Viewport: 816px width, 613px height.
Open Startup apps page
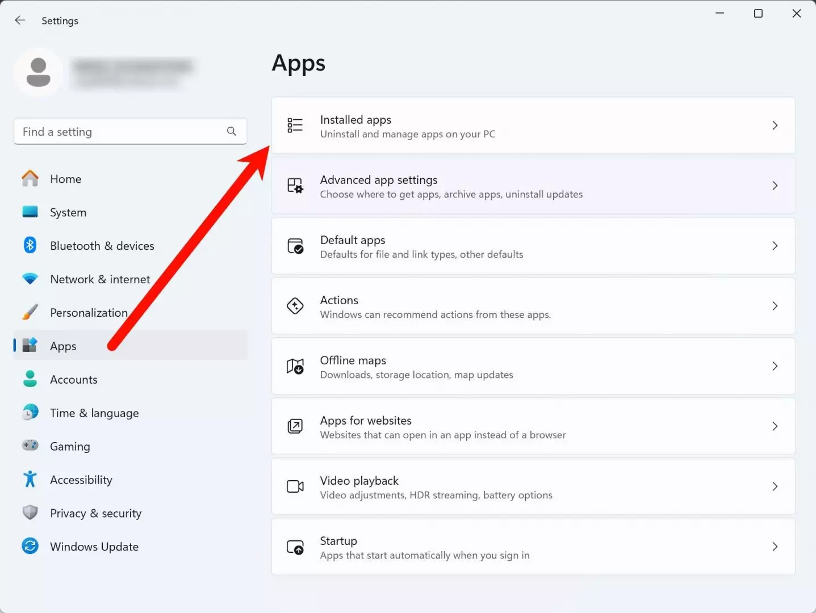point(533,547)
